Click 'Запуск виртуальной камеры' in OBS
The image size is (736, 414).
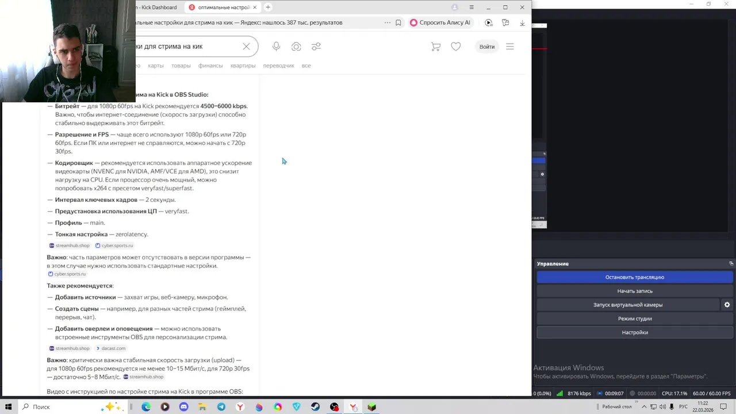628,305
